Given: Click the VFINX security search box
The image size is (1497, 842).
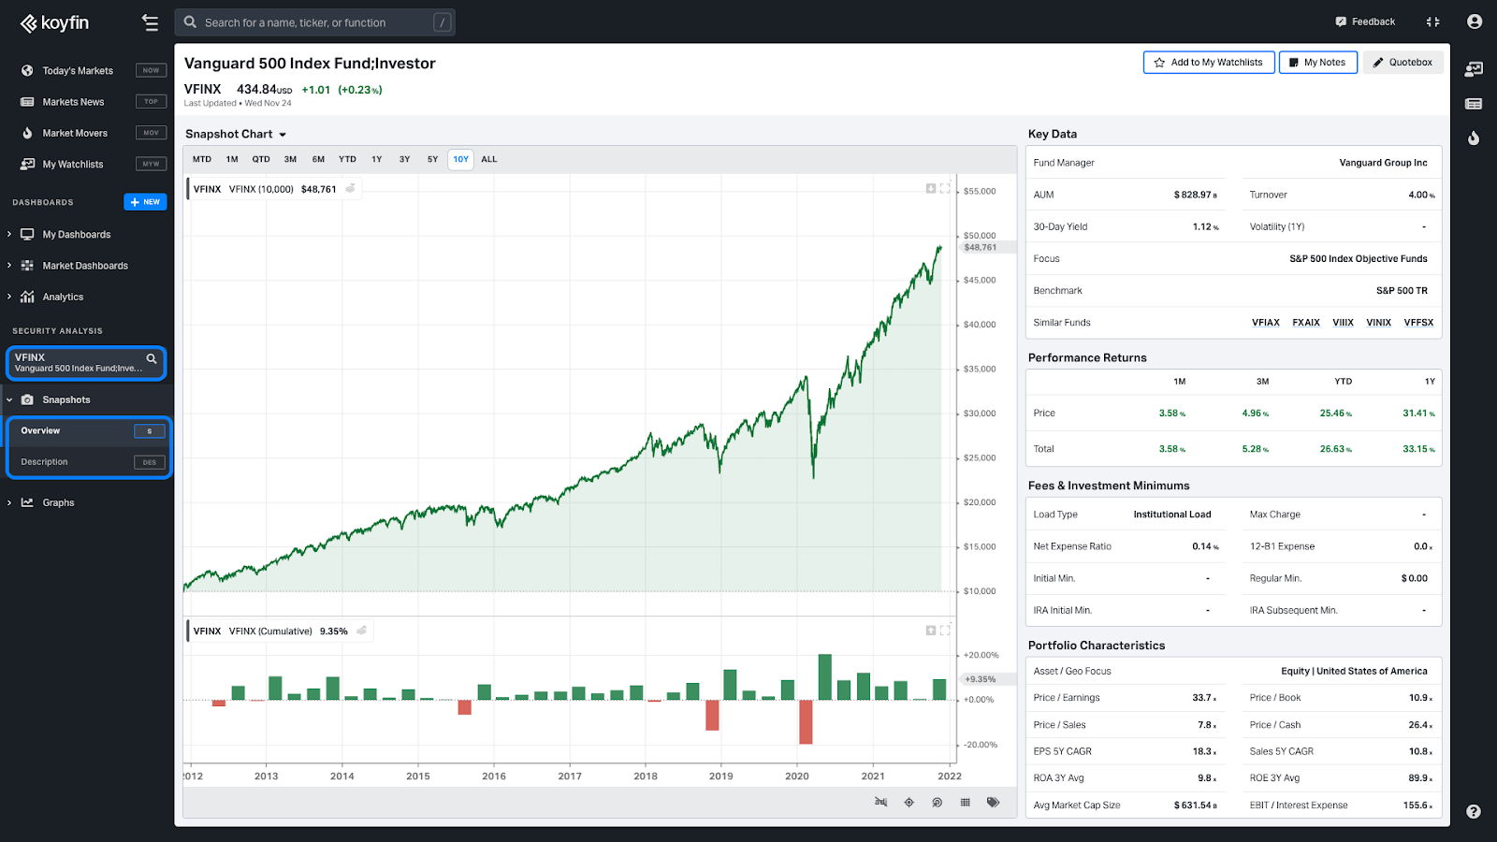Looking at the screenshot, I should pyautogui.click(x=86, y=363).
